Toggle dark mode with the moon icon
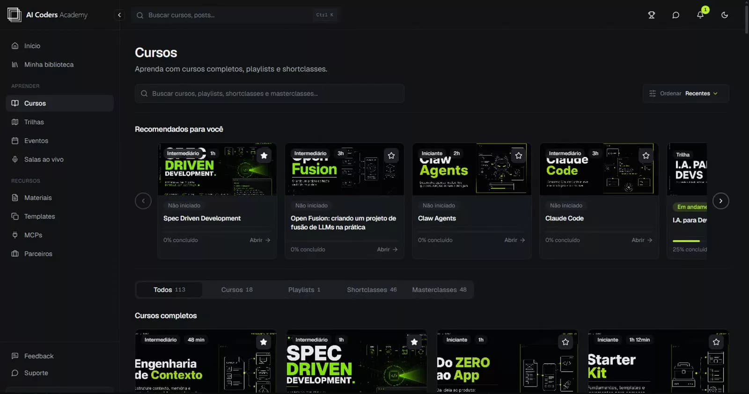Screen dimensions: 749x394 click(x=725, y=15)
